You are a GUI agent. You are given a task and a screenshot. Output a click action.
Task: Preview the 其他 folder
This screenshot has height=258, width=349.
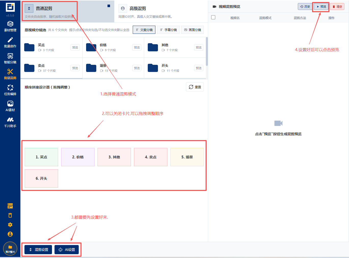[199, 48]
